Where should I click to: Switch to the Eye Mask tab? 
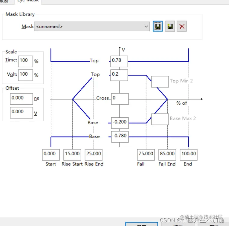point(28,1)
